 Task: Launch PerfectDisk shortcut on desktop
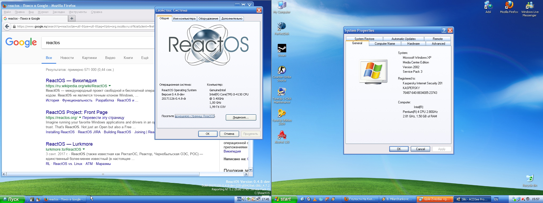click(x=282, y=29)
